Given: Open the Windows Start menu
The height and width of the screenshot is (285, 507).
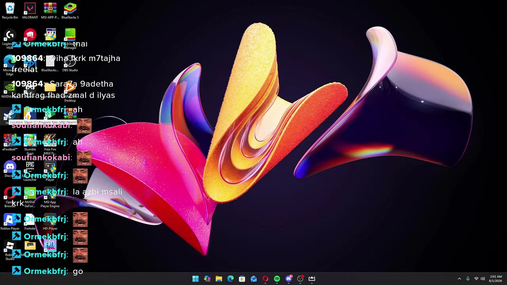Looking at the screenshot, I should point(195,279).
